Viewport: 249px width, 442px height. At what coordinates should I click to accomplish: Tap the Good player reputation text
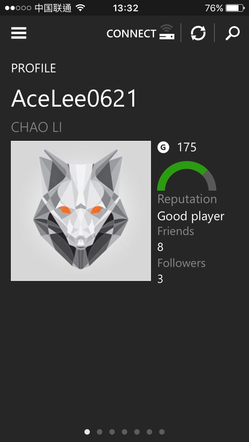(191, 216)
